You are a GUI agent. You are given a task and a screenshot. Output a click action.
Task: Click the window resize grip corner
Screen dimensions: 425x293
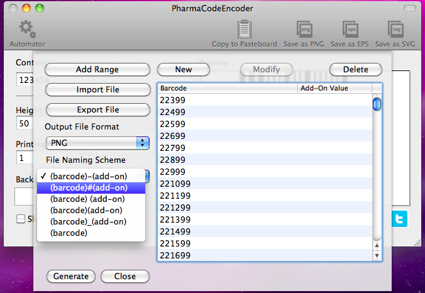tap(417, 243)
